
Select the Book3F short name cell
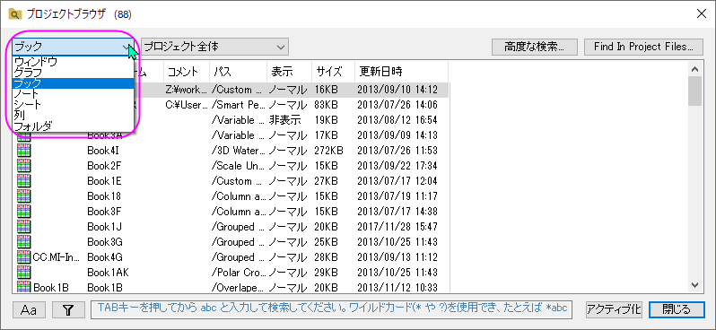point(105,212)
